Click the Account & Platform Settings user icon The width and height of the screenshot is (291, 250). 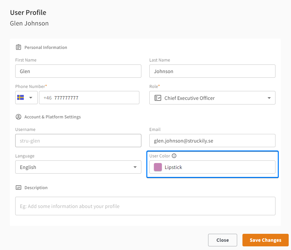(x=18, y=117)
